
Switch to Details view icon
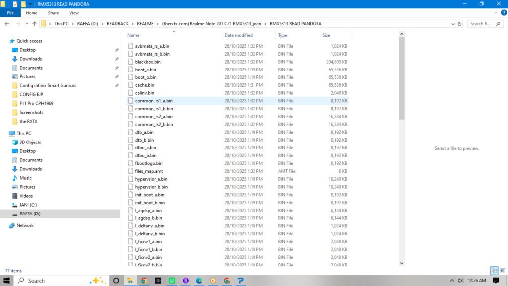tap(494, 271)
